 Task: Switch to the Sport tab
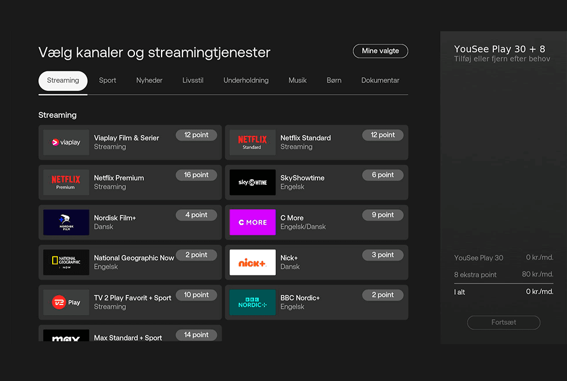pos(107,81)
